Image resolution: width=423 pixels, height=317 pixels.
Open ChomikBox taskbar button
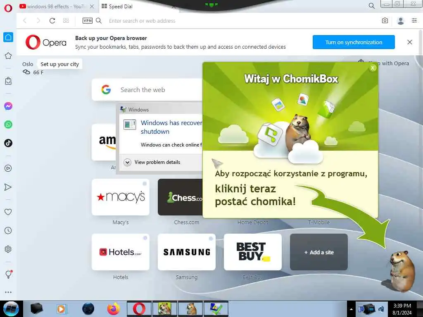click(164, 309)
